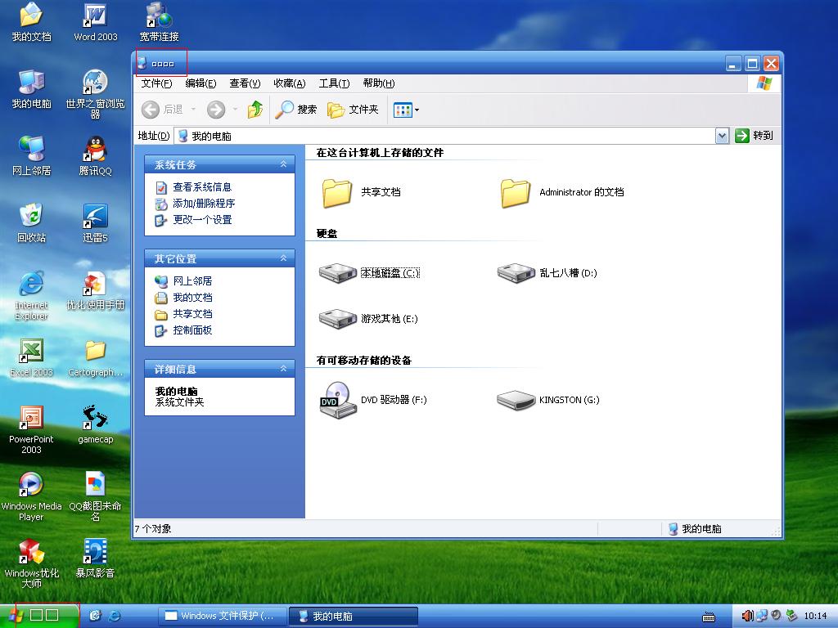Screen dimensions: 838x628
Task: Click the 后退 back button
Action: pyautogui.click(x=163, y=110)
